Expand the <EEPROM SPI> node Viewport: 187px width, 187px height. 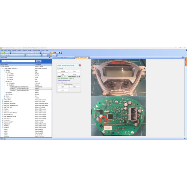pyautogui.click(x=3, y=107)
